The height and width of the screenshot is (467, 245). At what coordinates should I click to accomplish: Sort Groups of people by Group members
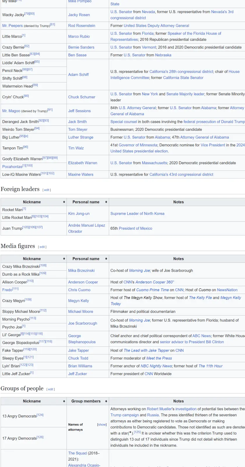(x=106, y=401)
